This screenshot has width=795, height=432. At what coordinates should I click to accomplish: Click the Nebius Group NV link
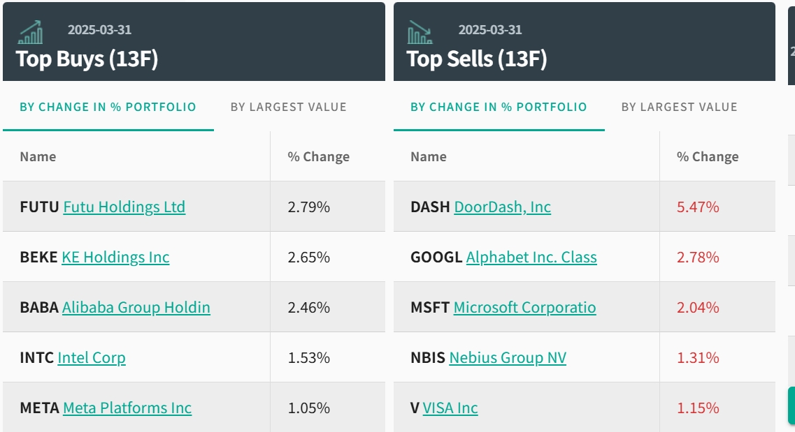[x=508, y=358]
